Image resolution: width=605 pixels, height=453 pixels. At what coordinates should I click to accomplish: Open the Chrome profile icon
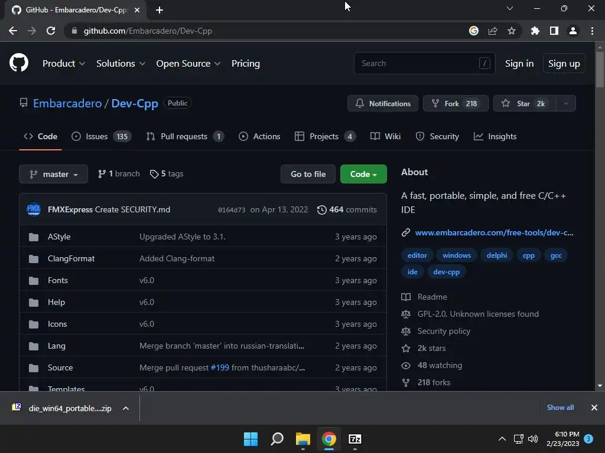click(x=573, y=31)
